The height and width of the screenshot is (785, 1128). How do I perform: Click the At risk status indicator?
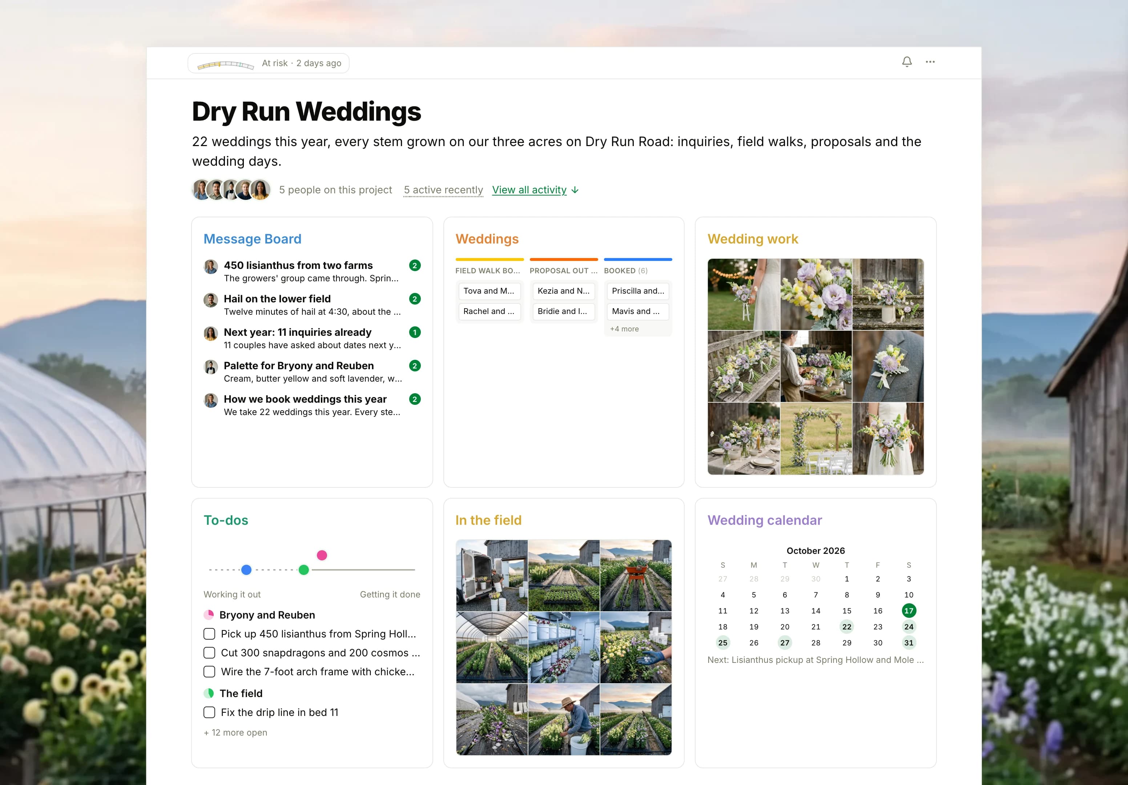click(x=268, y=63)
